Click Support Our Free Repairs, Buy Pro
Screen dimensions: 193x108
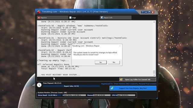133,88
